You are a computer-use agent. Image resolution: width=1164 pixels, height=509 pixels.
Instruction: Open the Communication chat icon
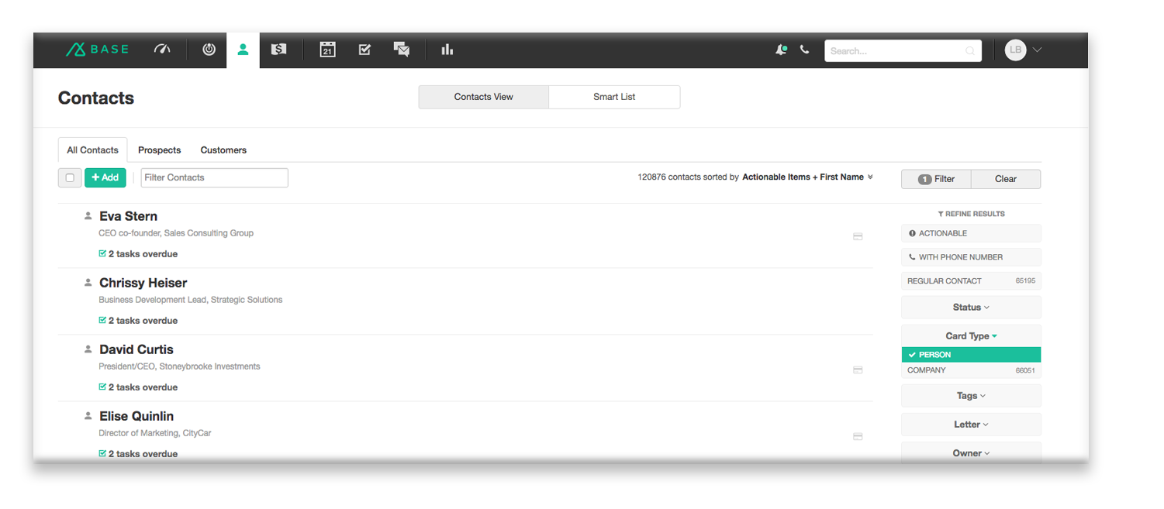tap(401, 50)
